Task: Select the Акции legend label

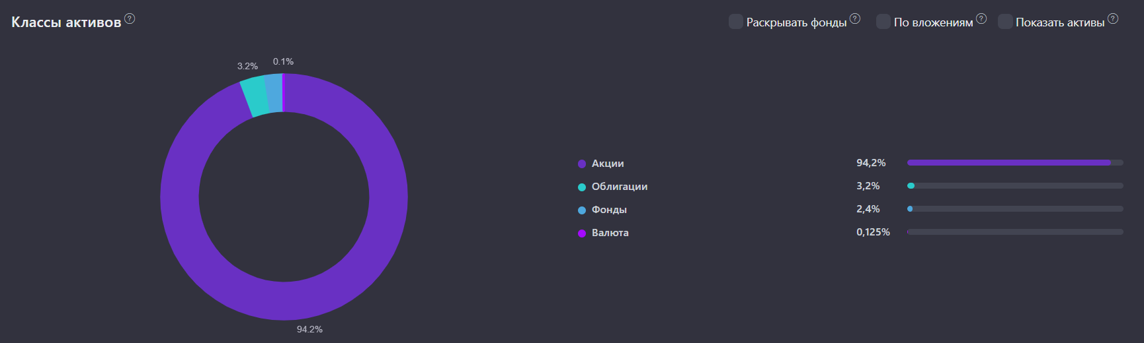Action: (607, 164)
